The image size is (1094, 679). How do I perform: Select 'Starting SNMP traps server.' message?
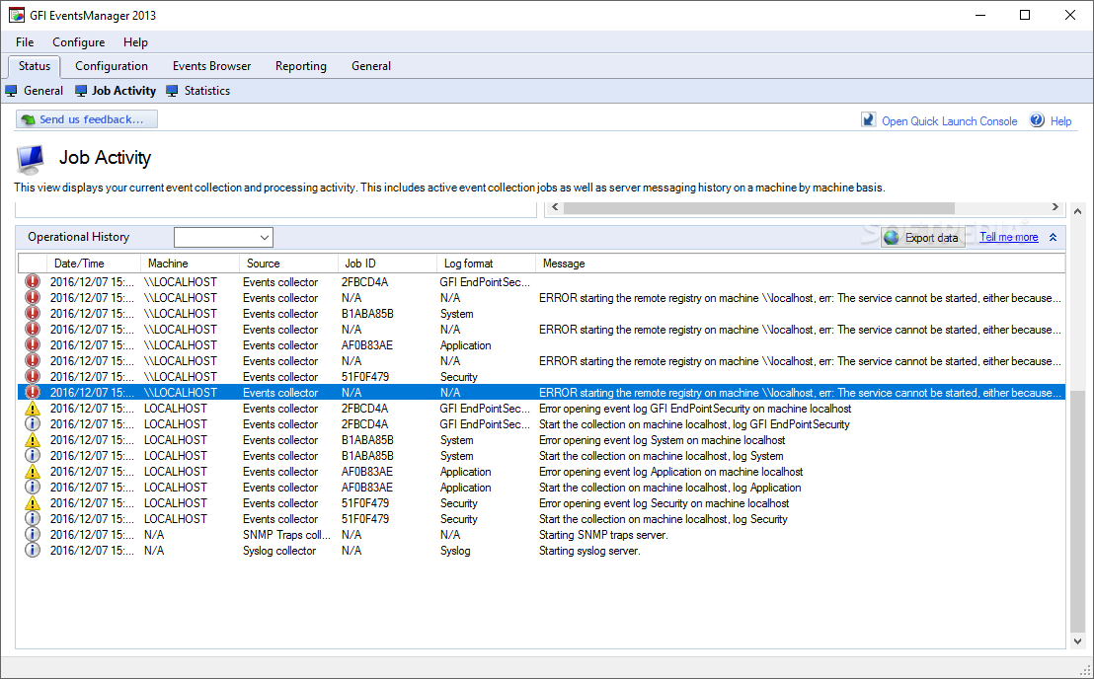(x=603, y=535)
